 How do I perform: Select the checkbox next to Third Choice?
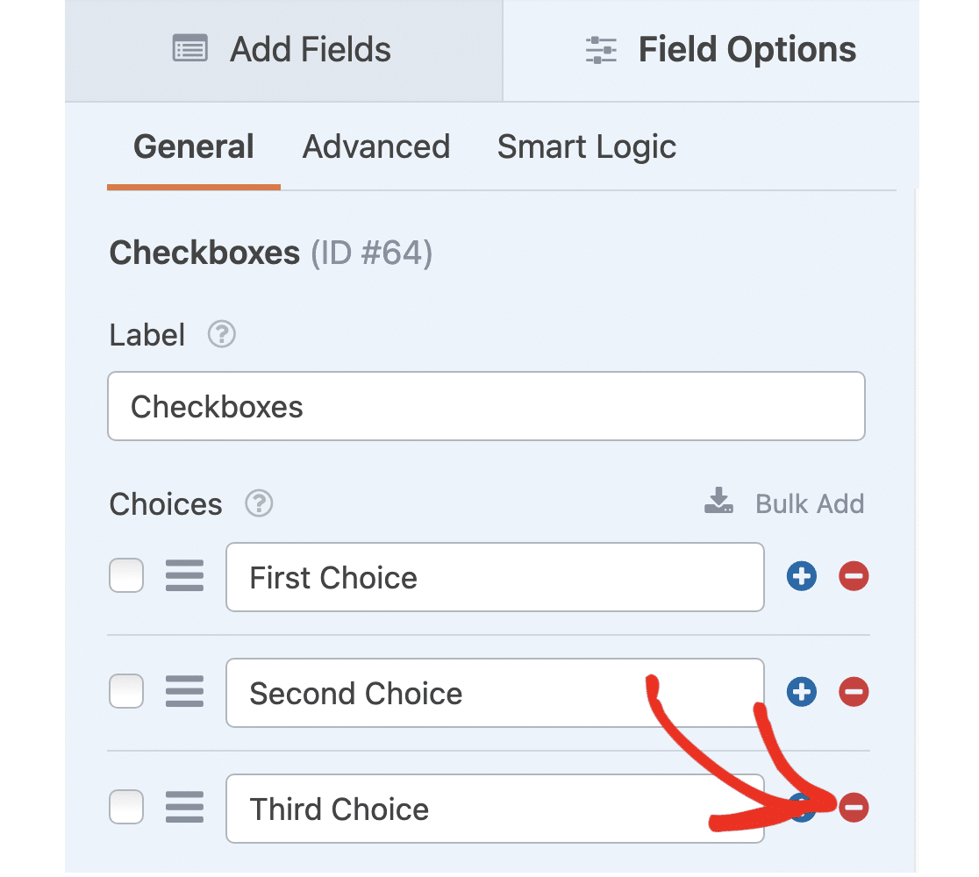click(125, 808)
